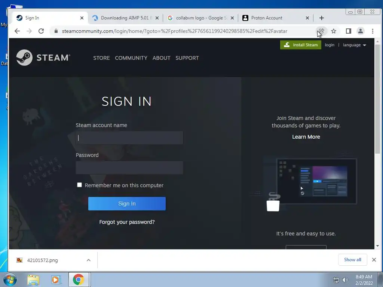
Task: Open the Chrome side panel icon
Action: [348, 31]
